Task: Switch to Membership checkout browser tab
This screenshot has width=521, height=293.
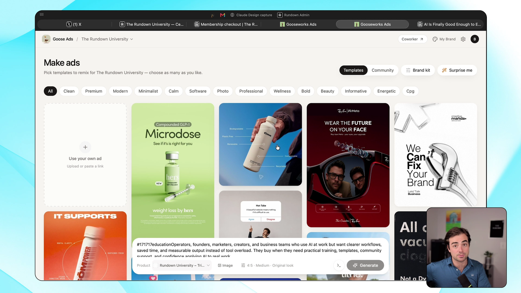Action: [226, 24]
